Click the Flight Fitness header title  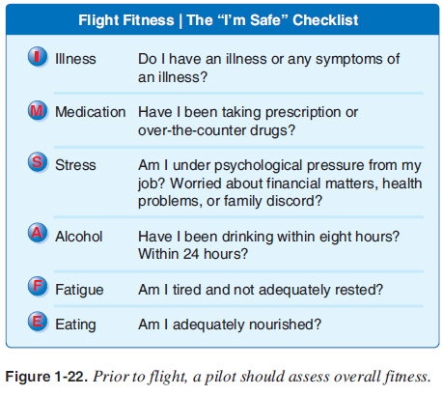218,20
